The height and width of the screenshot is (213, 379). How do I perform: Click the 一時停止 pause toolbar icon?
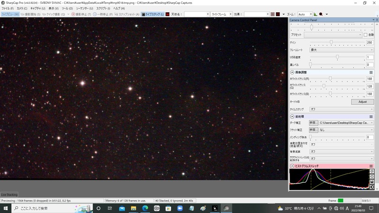click(x=103, y=14)
